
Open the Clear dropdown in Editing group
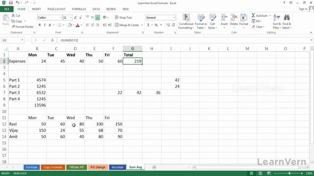[258, 26]
